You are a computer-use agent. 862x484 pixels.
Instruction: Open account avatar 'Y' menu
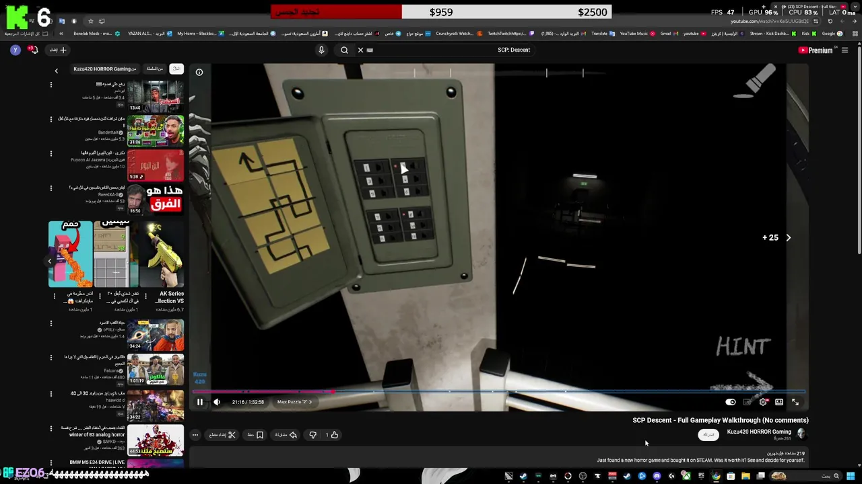pos(15,50)
